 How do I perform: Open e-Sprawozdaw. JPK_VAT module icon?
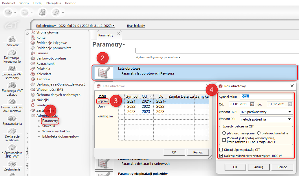tap(12, 147)
